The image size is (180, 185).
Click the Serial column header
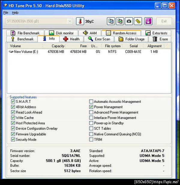(x=133, y=46)
